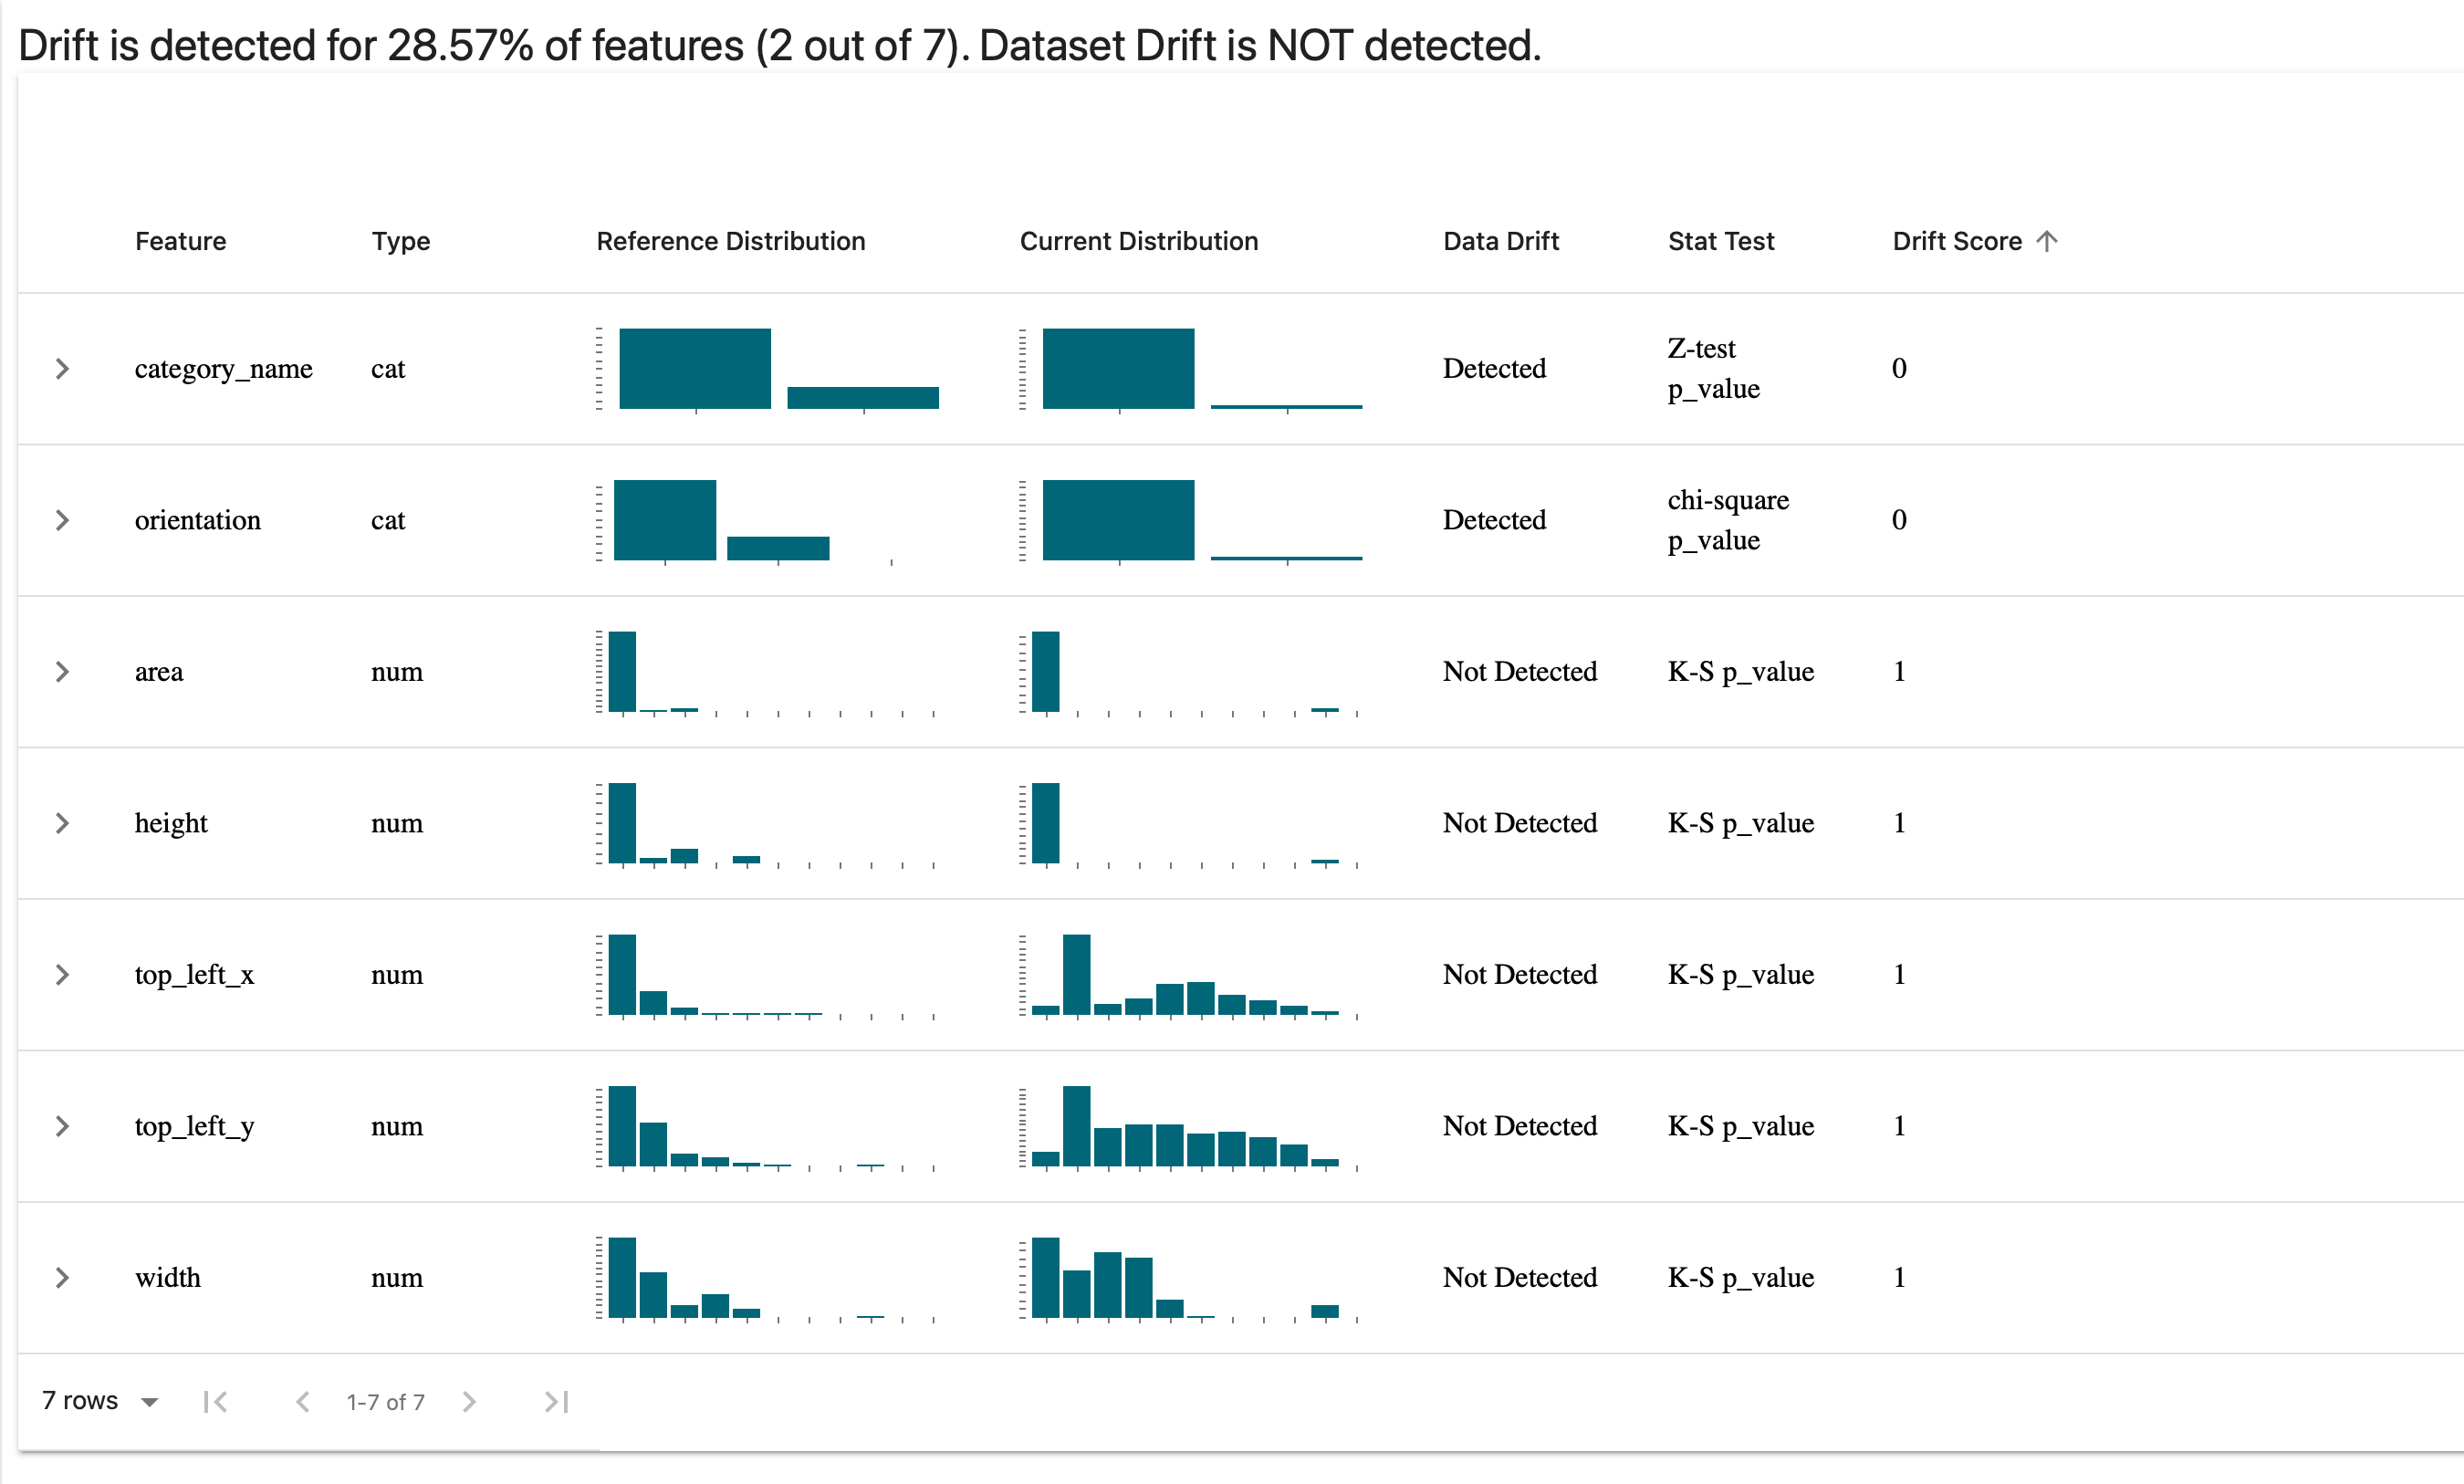Go to last page icon
The height and width of the screenshot is (1484, 2464).
[x=557, y=1402]
